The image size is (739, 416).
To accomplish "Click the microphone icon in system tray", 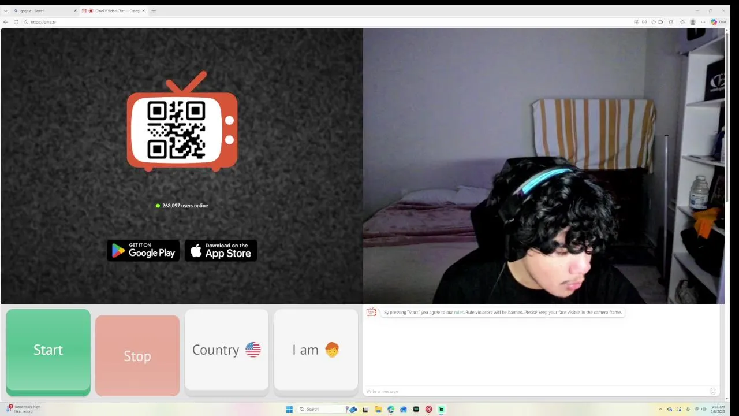I will 688,409.
